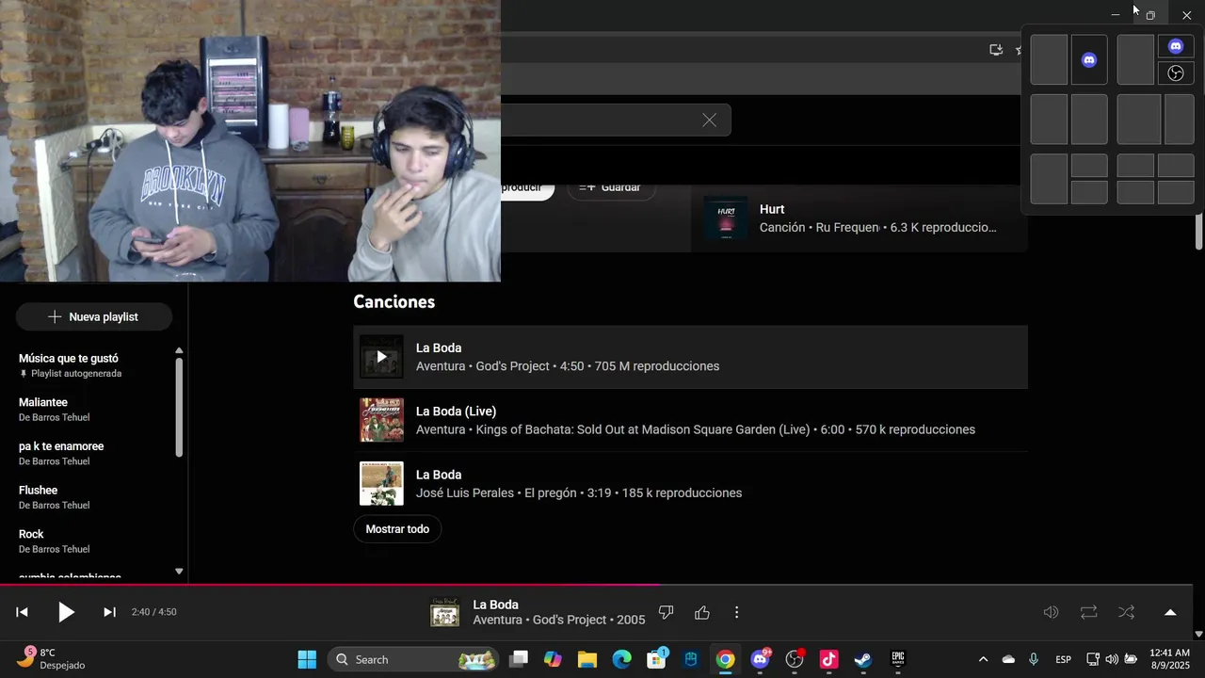Open José Luis Perales La Boda thumbnail
The image size is (1205, 678).
pyautogui.click(x=381, y=483)
